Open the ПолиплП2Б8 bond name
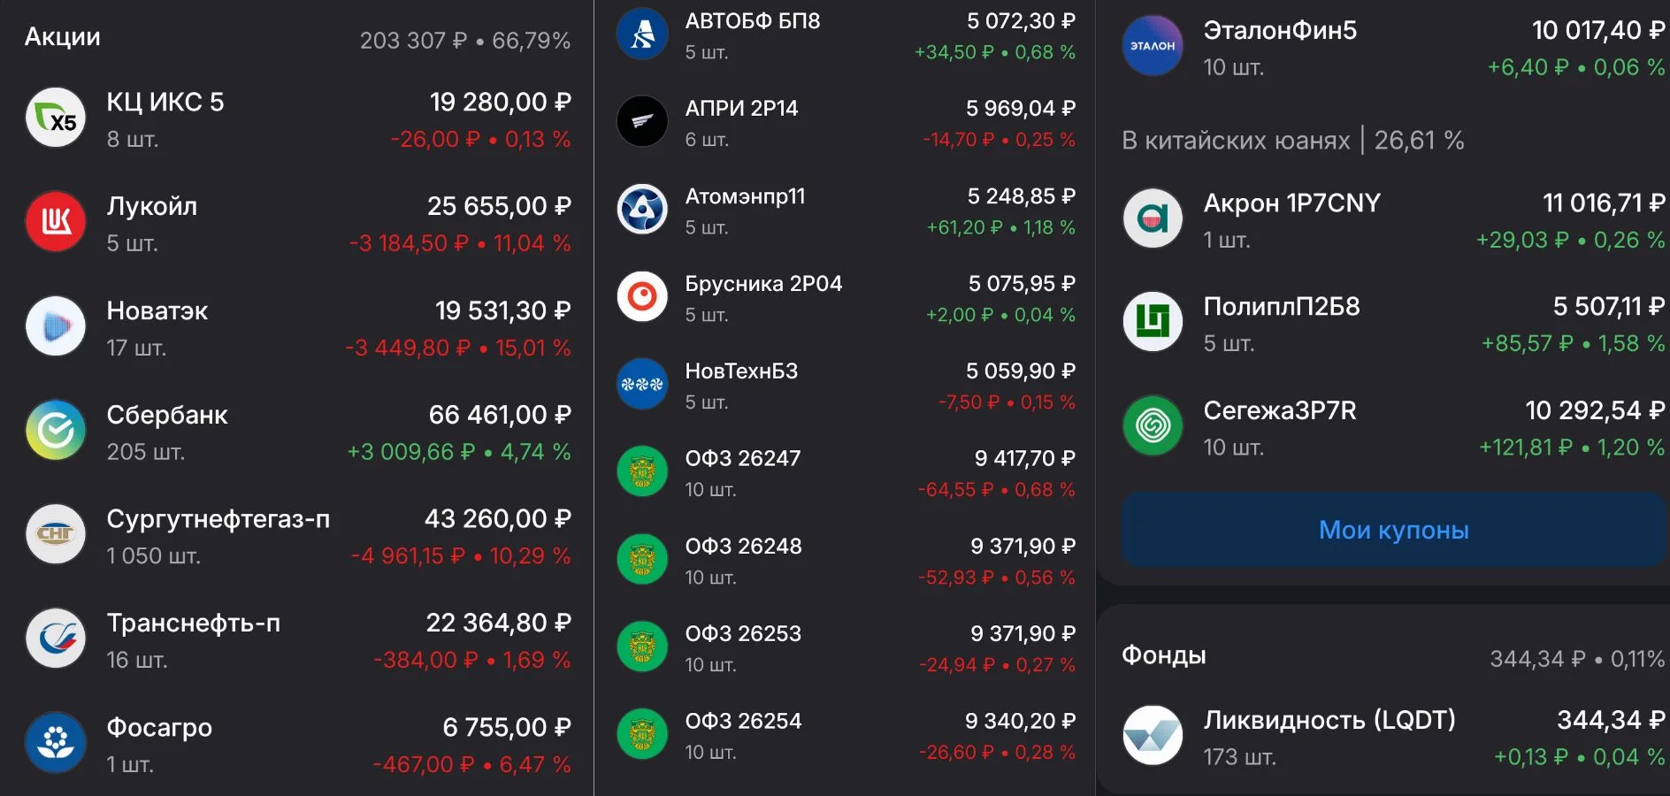1670x796 pixels. 1282,306
